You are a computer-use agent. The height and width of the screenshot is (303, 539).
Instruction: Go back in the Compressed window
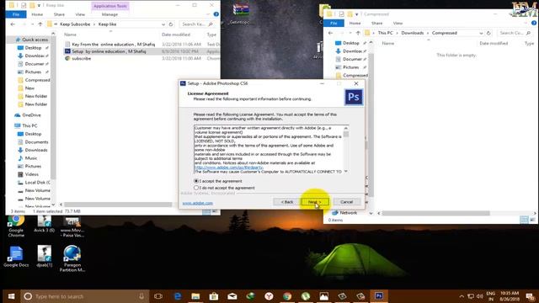pos(330,33)
